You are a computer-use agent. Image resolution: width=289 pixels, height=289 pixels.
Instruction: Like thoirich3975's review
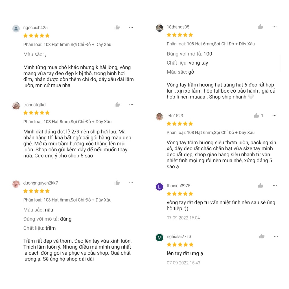click(x=261, y=185)
